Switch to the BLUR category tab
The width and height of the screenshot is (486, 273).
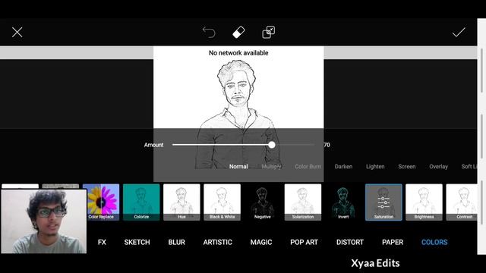177,243
